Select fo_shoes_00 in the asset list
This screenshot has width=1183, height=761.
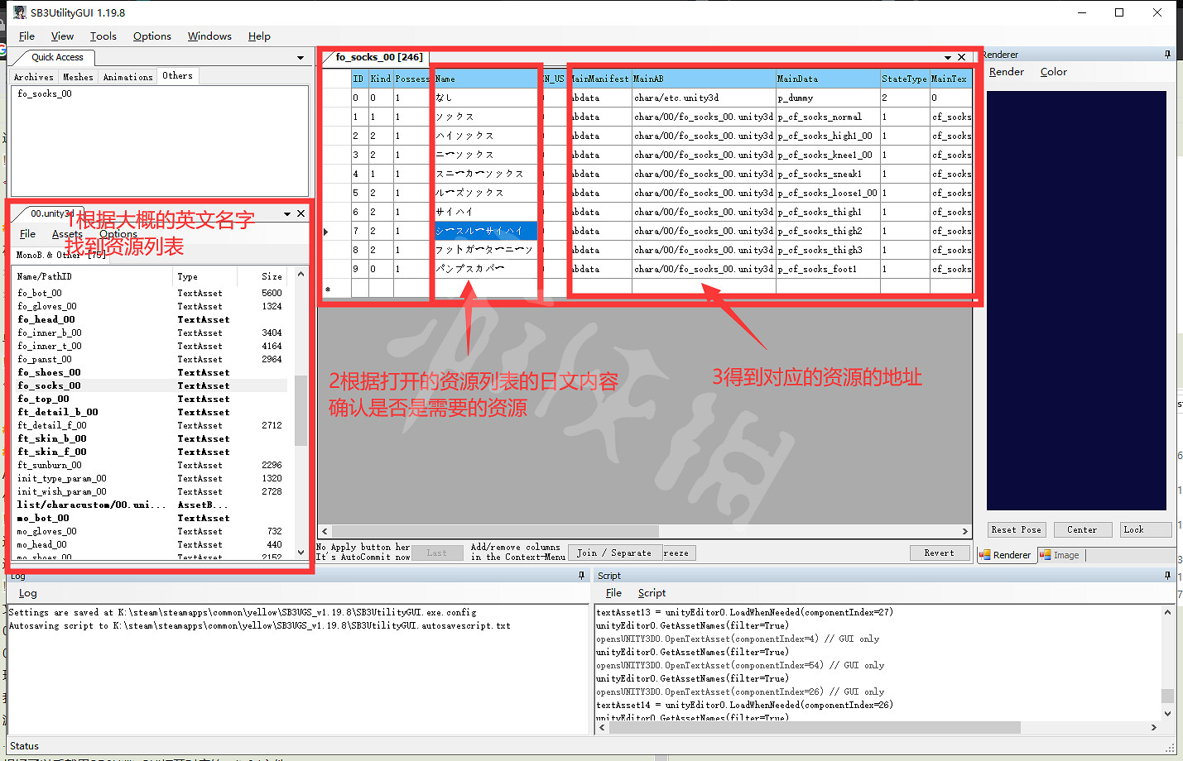point(50,372)
